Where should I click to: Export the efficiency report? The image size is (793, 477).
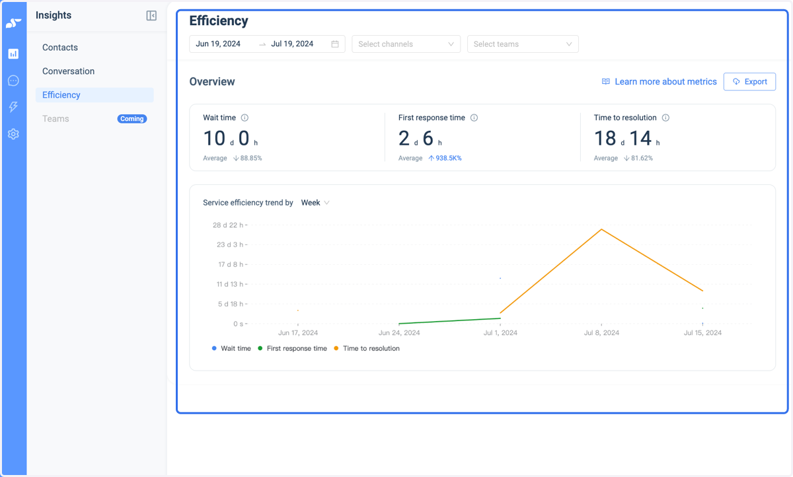749,82
